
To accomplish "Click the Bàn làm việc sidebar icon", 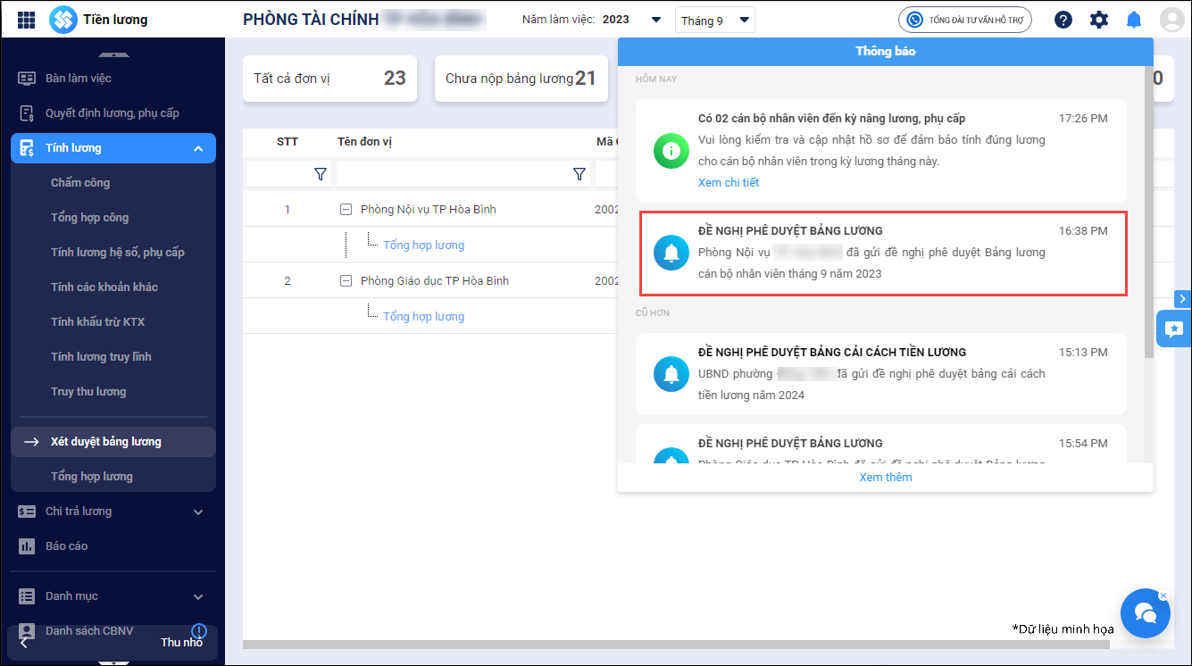I will [27, 79].
